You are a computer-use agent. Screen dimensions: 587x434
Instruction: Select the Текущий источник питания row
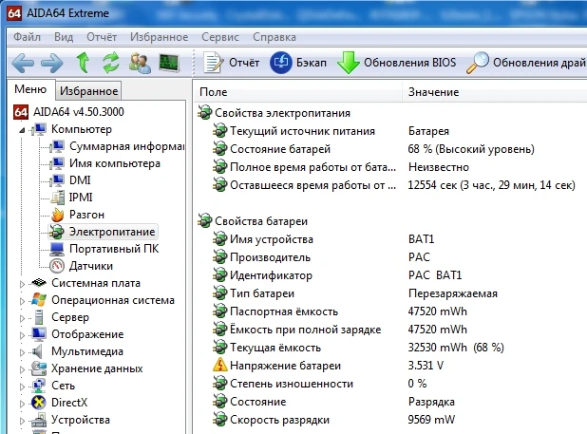pyautogui.click(x=389, y=131)
